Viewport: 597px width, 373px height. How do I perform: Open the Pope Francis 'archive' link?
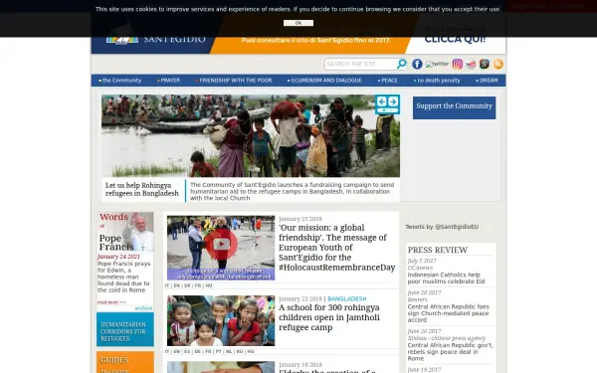(143, 308)
